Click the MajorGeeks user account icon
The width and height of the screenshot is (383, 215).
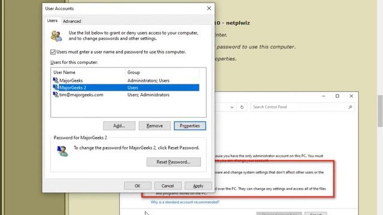pos(56,80)
